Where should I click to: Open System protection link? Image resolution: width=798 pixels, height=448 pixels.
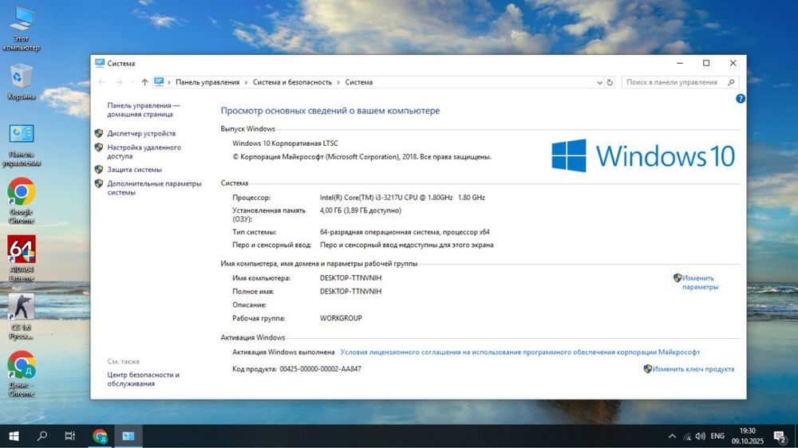[134, 170]
